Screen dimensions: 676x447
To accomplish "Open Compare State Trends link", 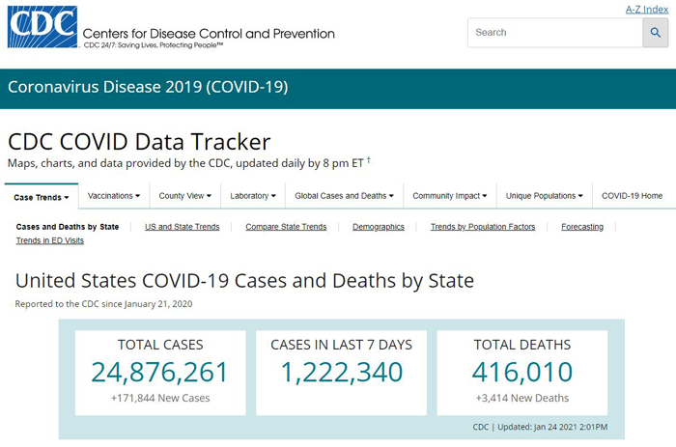I will pyautogui.click(x=286, y=227).
